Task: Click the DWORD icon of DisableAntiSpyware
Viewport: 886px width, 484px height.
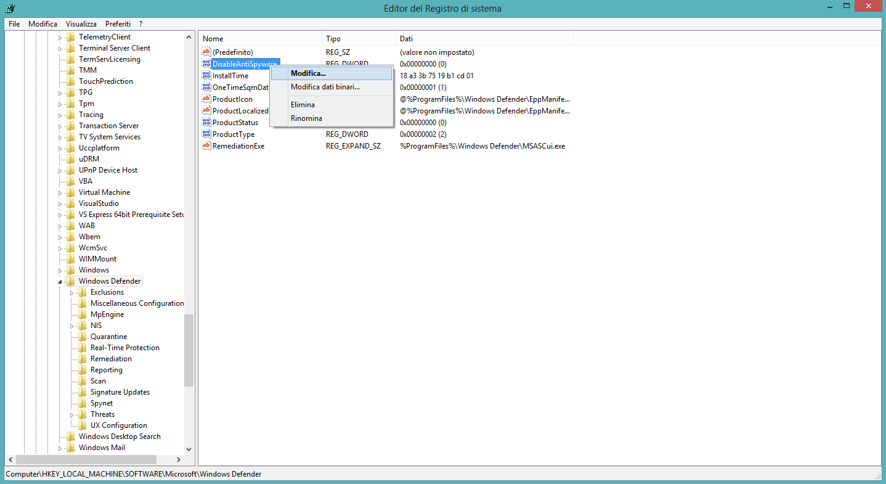Action: 206,64
